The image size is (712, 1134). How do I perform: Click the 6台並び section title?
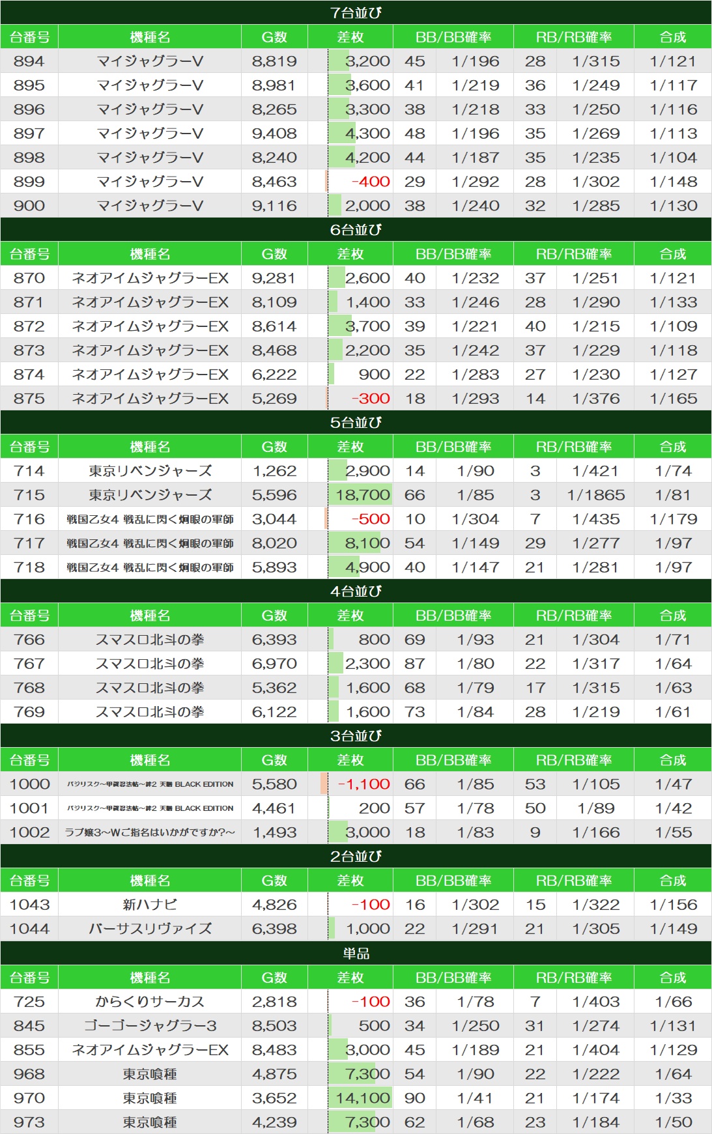click(356, 229)
